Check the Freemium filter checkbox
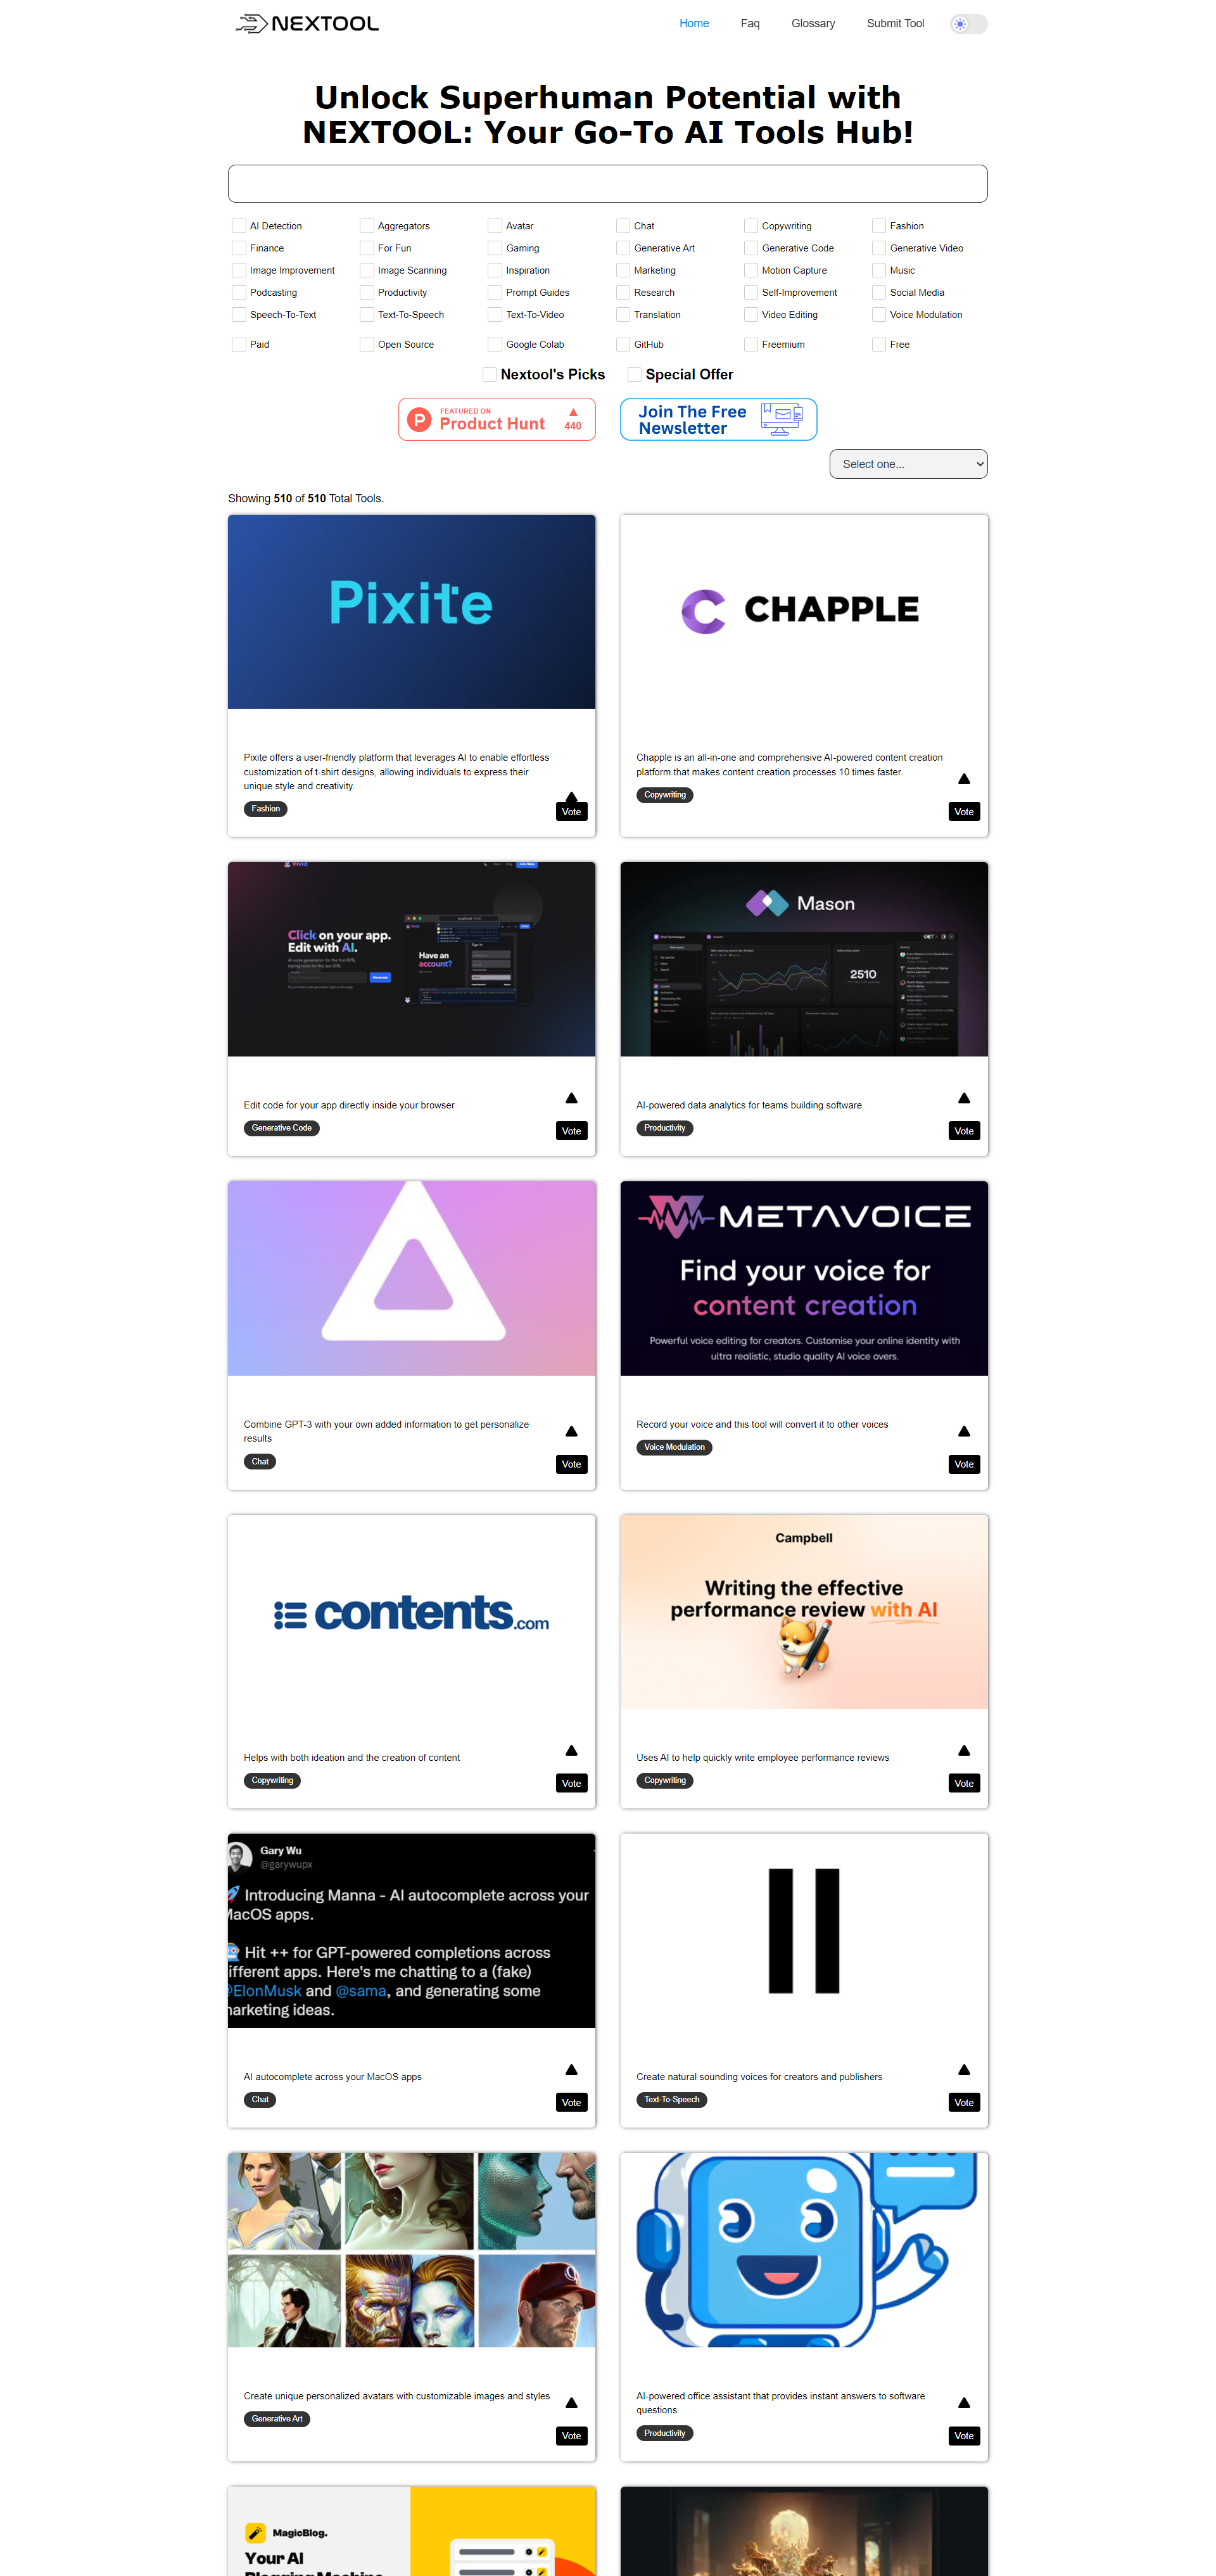The image size is (1216, 2576). click(751, 343)
